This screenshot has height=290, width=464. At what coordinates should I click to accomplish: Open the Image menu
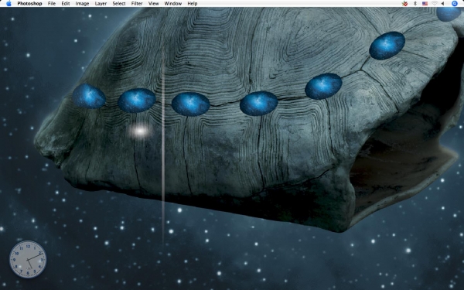(x=82, y=4)
